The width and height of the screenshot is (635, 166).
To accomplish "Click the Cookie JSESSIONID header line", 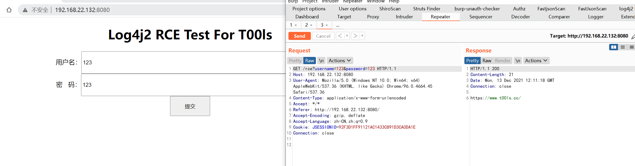I will pos(354,127).
